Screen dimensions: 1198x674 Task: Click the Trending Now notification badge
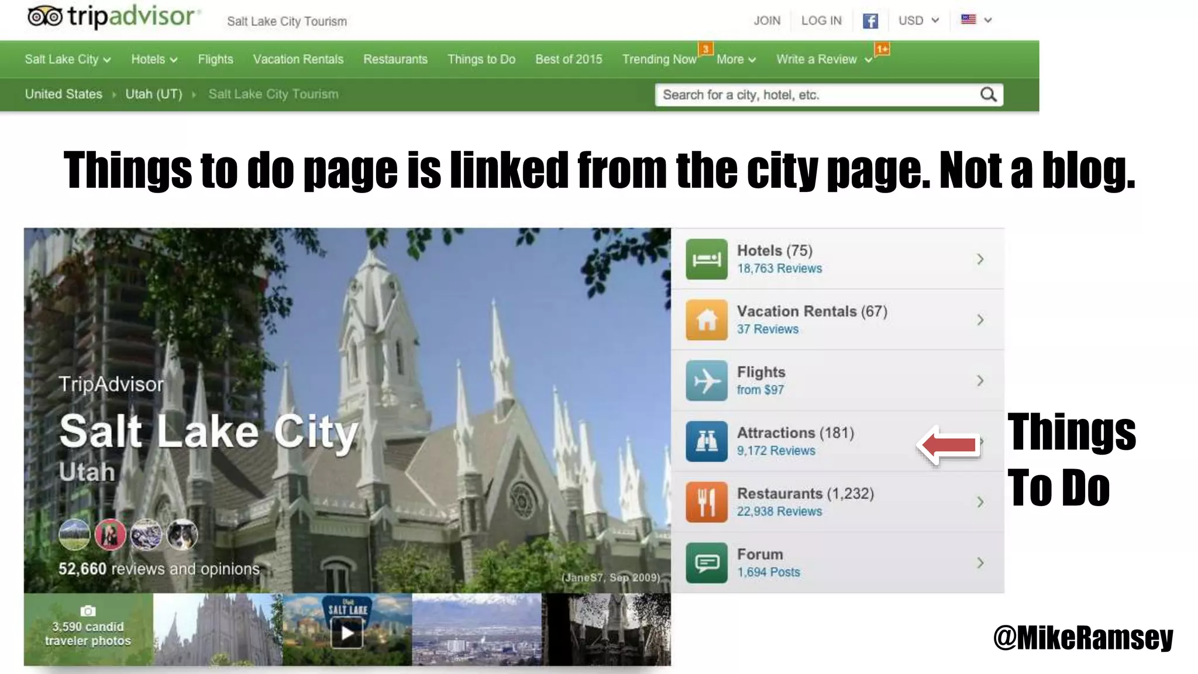click(706, 49)
